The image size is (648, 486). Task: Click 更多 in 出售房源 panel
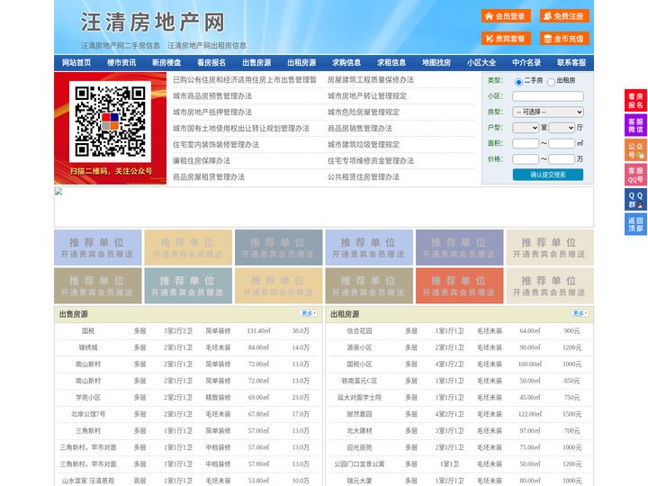click(309, 313)
